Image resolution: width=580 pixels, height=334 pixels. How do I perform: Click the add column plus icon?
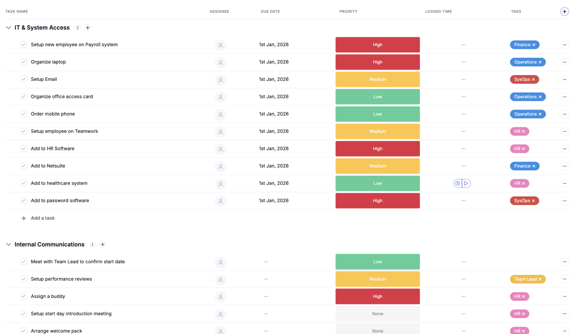(564, 12)
